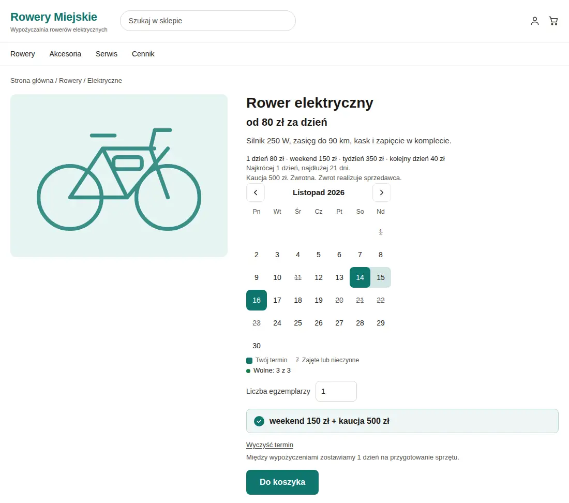Open the user account icon
Image resolution: width=569 pixels, height=503 pixels.
click(534, 21)
